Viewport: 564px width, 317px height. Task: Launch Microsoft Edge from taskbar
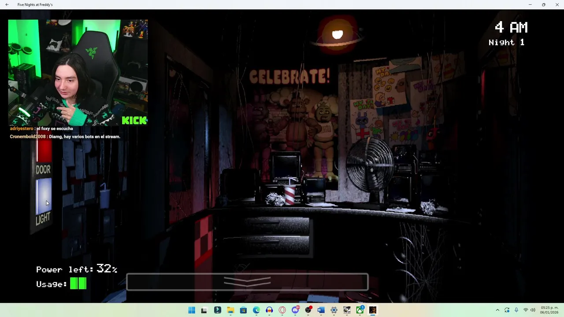tap(256, 310)
